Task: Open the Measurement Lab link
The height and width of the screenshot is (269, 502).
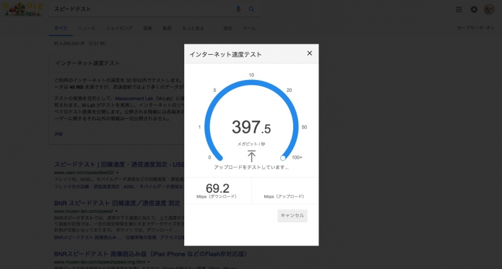Action: (x=134, y=98)
